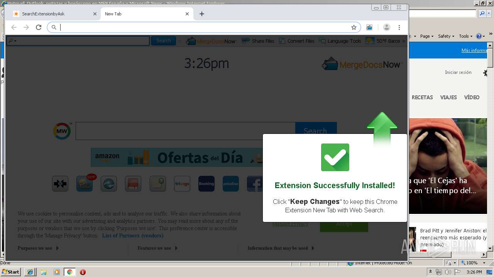The height and width of the screenshot is (277, 494).
Task: Open MergeDocsNow in the toolbar
Action: (211, 41)
